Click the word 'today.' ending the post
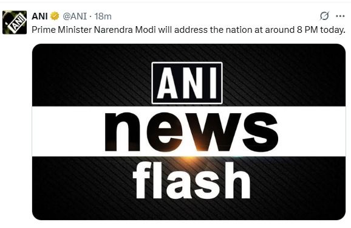The height and width of the screenshot is (228, 351). click(333, 30)
